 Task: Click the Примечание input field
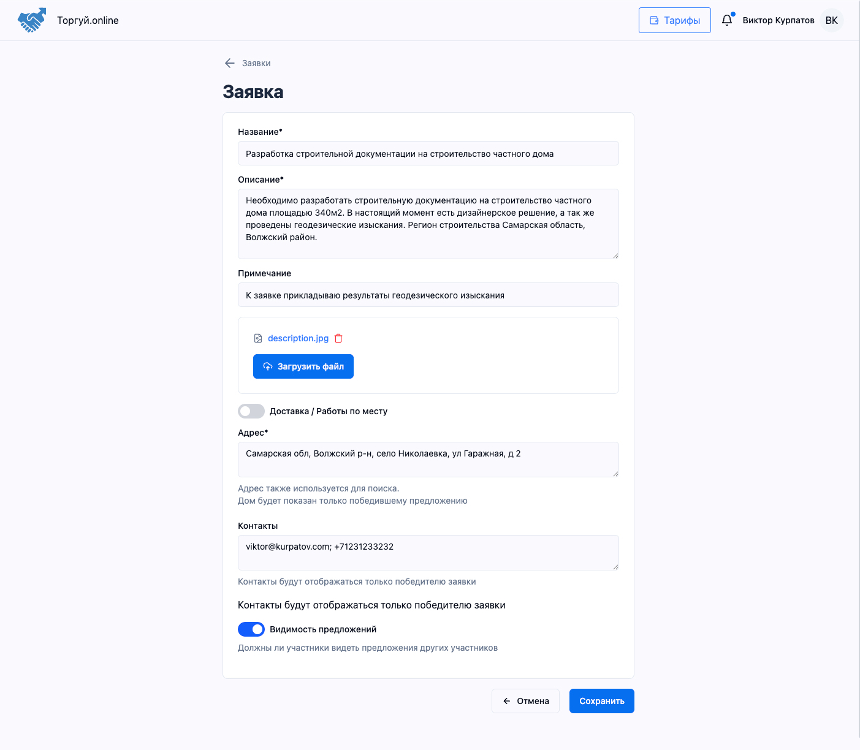[x=428, y=295]
